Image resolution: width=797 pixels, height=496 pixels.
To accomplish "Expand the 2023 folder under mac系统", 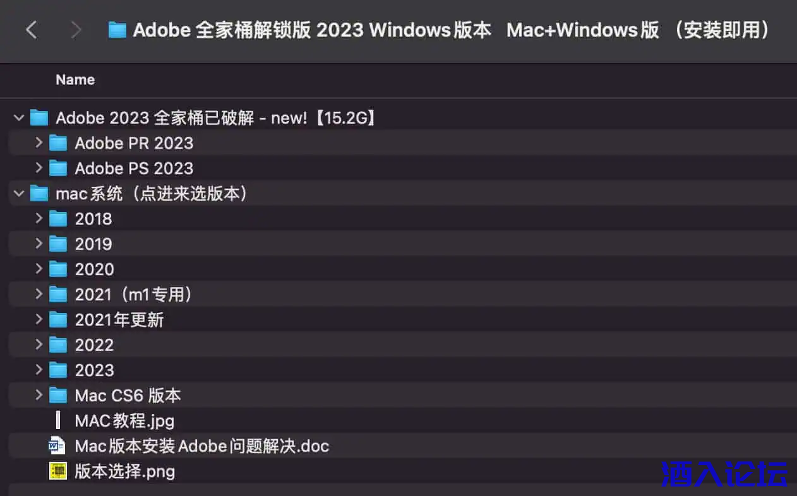I will (39, 370).
